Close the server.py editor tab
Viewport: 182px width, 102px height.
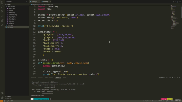click(50, 2)
